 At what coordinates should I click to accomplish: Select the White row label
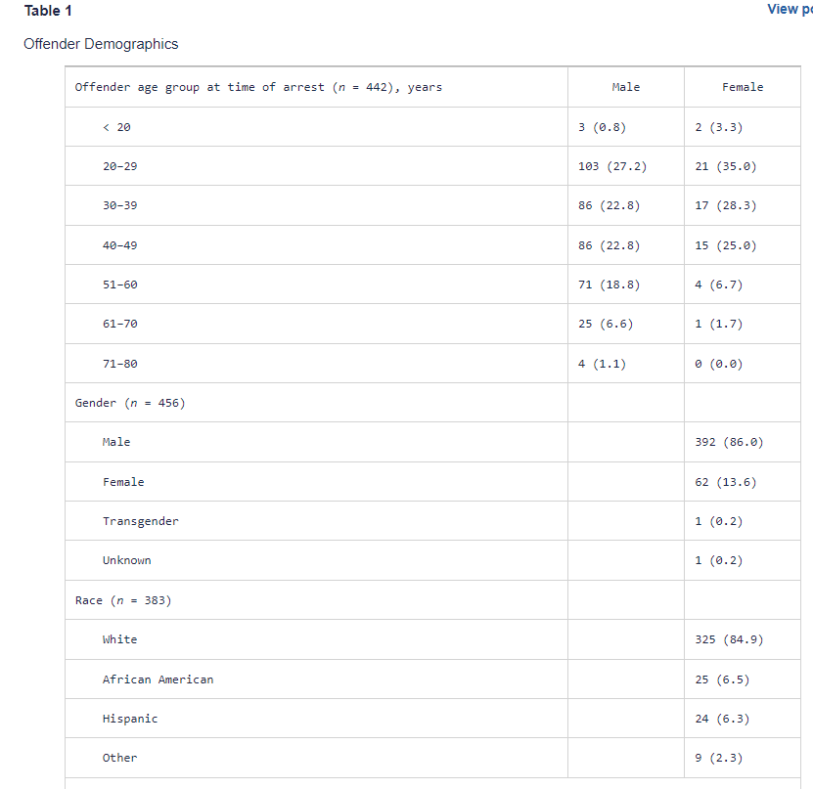119,639
